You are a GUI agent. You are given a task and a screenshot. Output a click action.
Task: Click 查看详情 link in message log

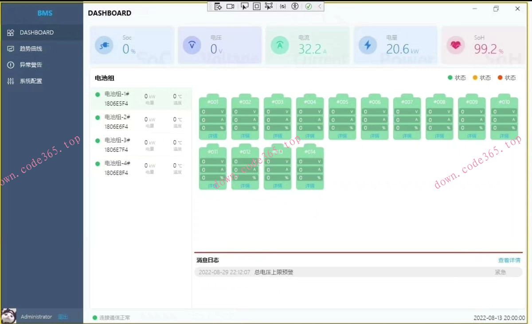[x=509, y=260]
